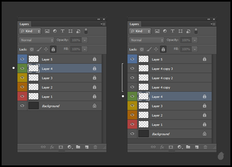The width and height of the screenshot is (232, 167).
Task: Click lock position icon in the right panel
Action: tap(156, 49)
